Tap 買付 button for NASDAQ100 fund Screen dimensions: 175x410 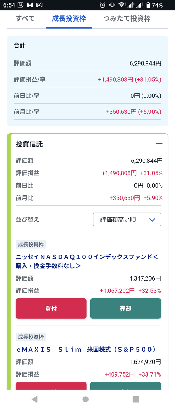51,309
